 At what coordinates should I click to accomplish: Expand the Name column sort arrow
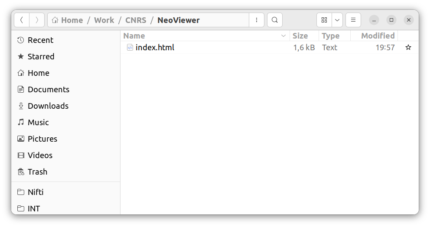(283, 36)
